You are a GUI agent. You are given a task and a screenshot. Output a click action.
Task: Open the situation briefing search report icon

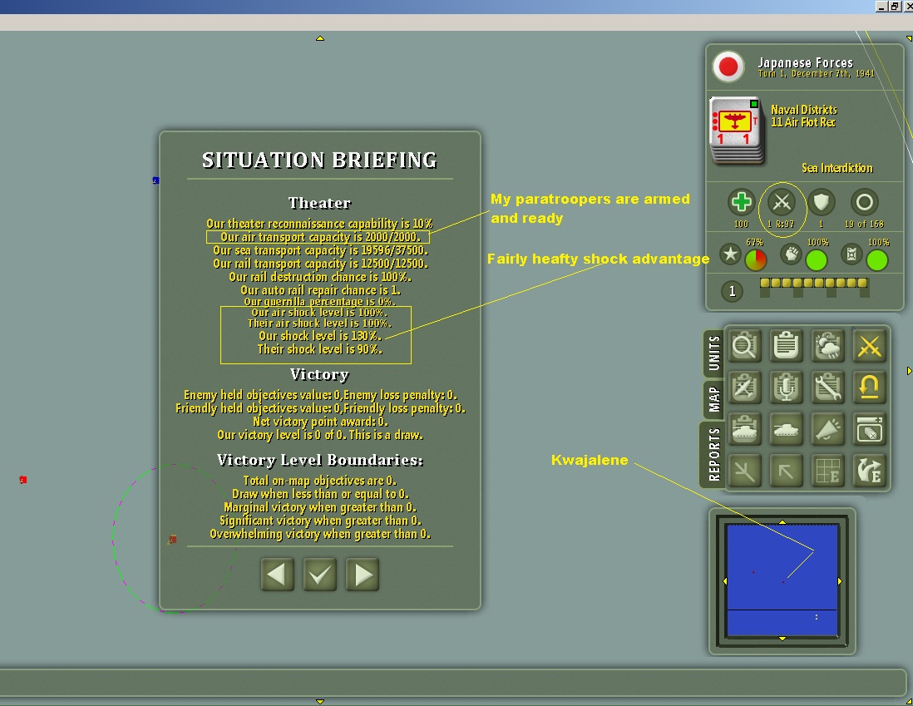click(x=745, y=346)
